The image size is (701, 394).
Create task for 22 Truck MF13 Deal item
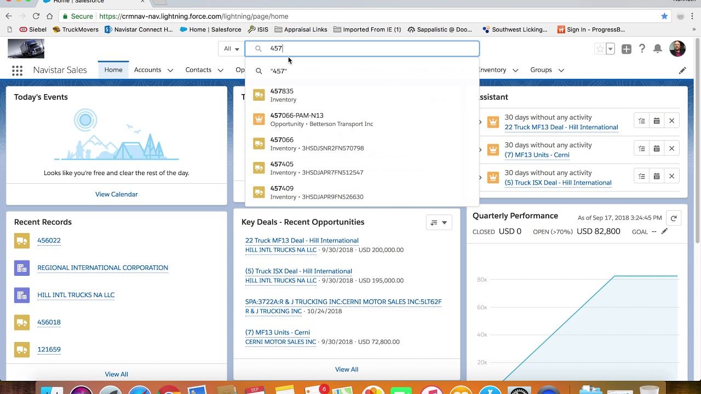(642, 121)
